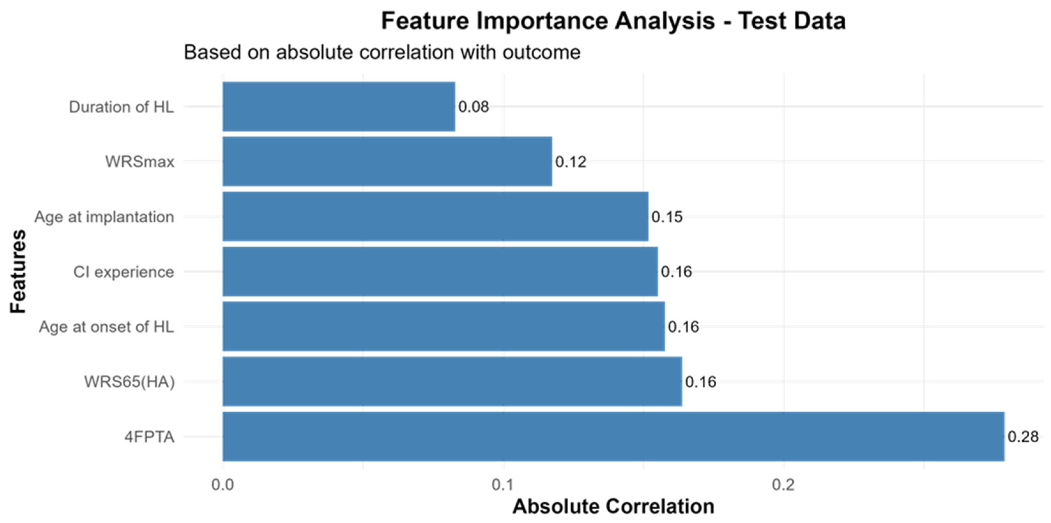Click the 0.08 value label
The width and height of the screenshot is (1051, 523).
coord(473,107)
